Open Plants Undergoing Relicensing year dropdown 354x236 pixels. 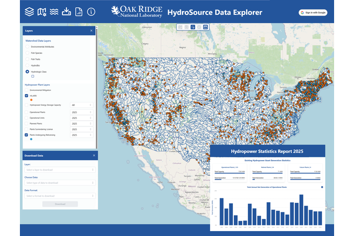(x=81, y=135)
